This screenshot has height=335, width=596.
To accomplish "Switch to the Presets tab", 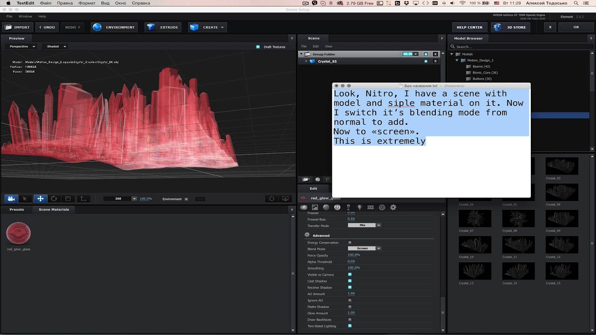I will (x=17, y=209).
